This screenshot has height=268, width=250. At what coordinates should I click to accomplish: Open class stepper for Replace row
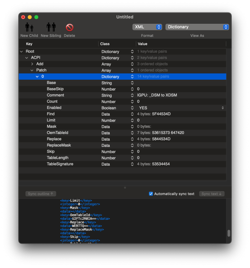coord(132,139)
